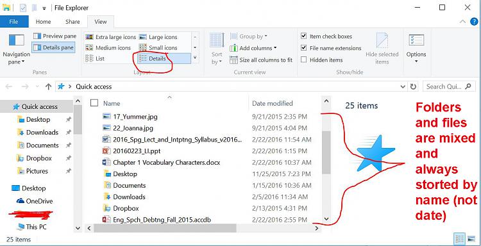Viewport: 481px width, 246px height.
Task: Click the Properties quick access toolbar icon
Action: pos(23,8)
